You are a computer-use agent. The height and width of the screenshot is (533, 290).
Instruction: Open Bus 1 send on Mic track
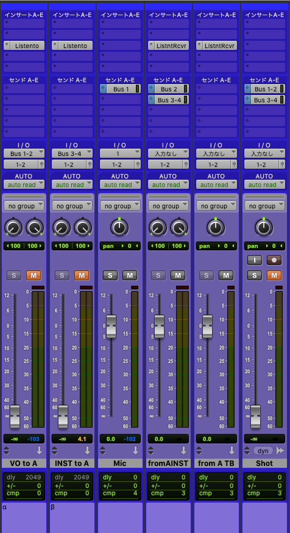(x=120, y=89)
